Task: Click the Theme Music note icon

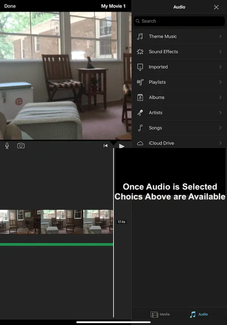Action: coord(140,36)
